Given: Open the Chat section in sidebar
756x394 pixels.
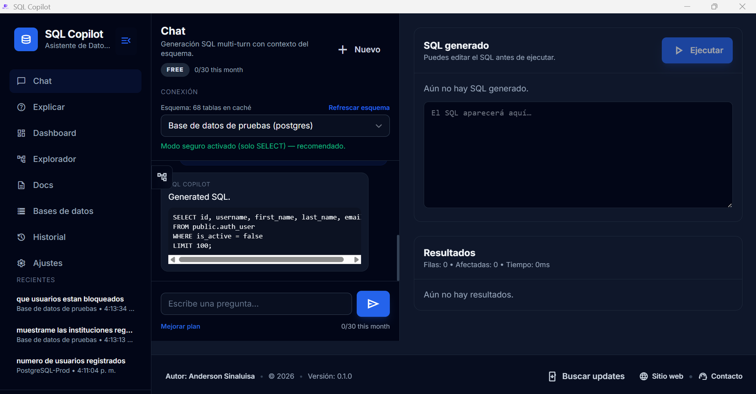Looking at the screenshot, I should 76,81.
